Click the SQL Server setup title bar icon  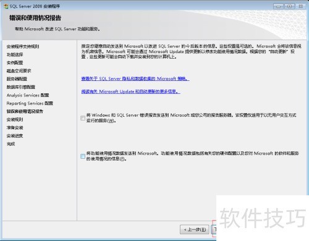(x=6, y=6)
